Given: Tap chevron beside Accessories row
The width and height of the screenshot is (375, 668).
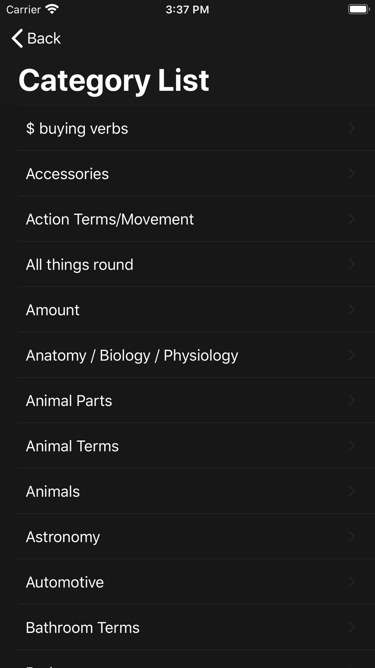Looking at the screenshot, I should tap(351, 174).
